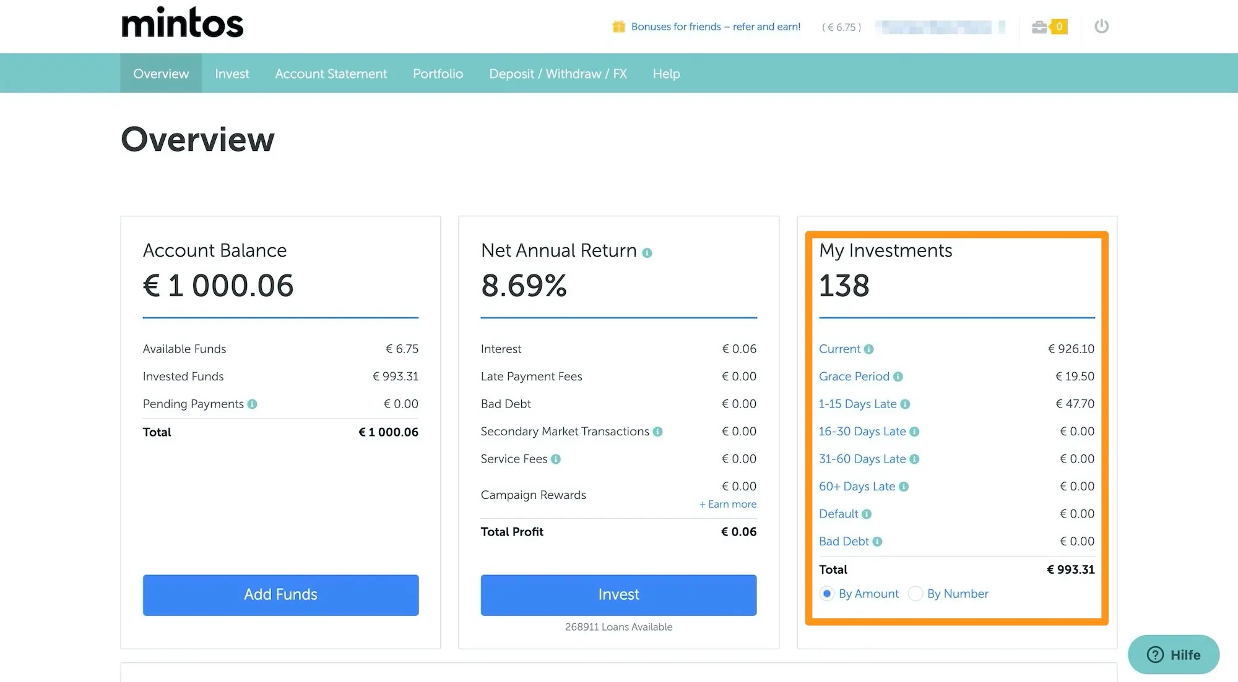Click the Add Funds button

pos(280,595)
